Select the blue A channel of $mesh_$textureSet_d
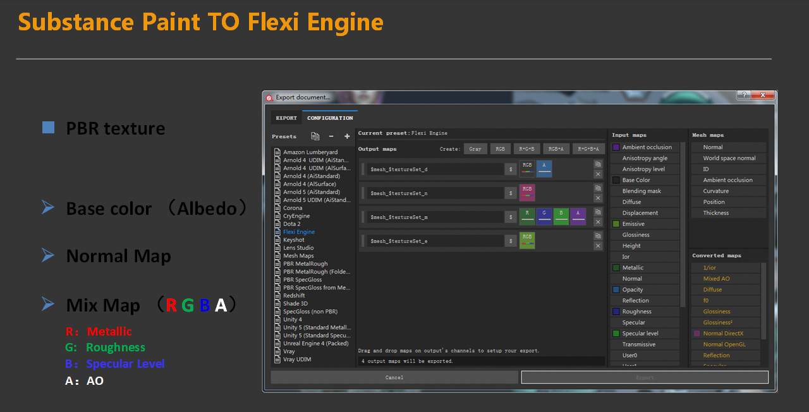This screenshot has height=412, width=809. (x=544, y=169)
